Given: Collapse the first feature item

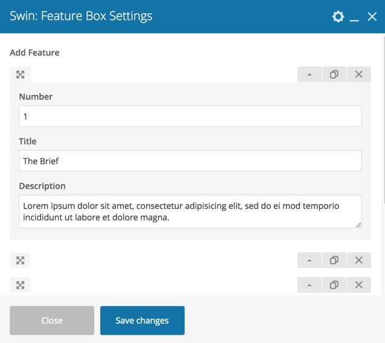Looking at the screenshot, I should tap(310, 74).
